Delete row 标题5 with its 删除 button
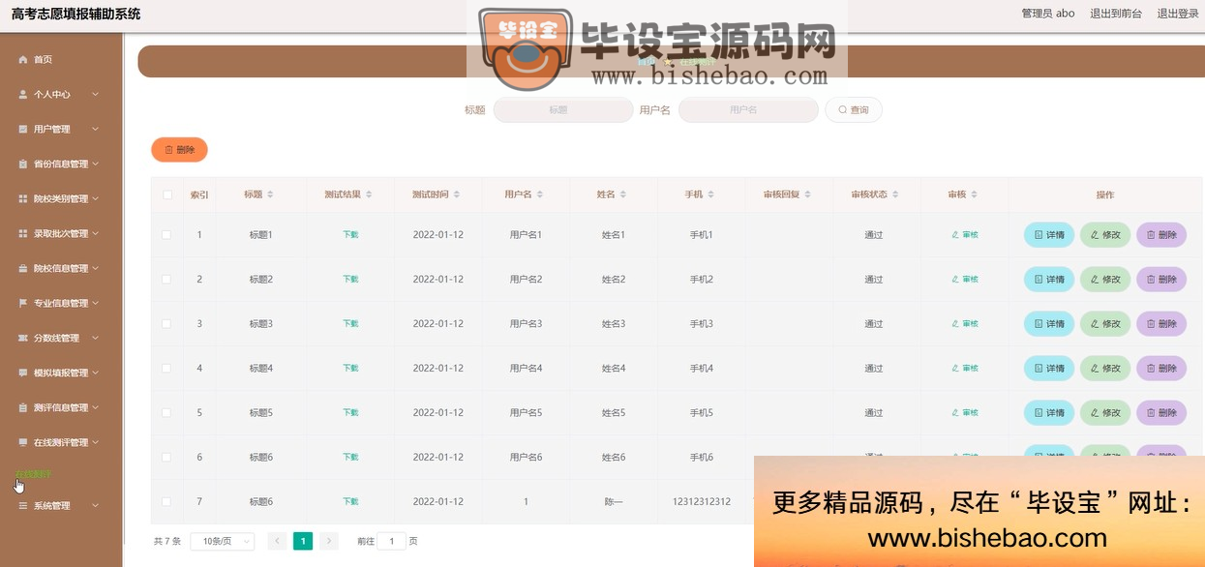This screenshot has height=567, width=1205. tap(1161, 413)
